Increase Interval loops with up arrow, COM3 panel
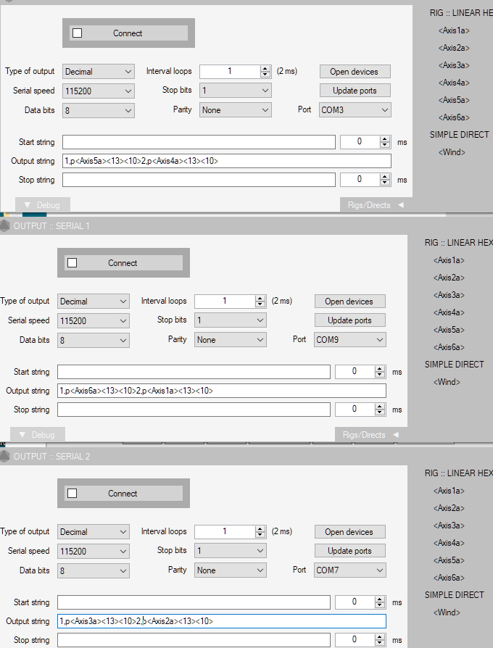 [265, 68]
